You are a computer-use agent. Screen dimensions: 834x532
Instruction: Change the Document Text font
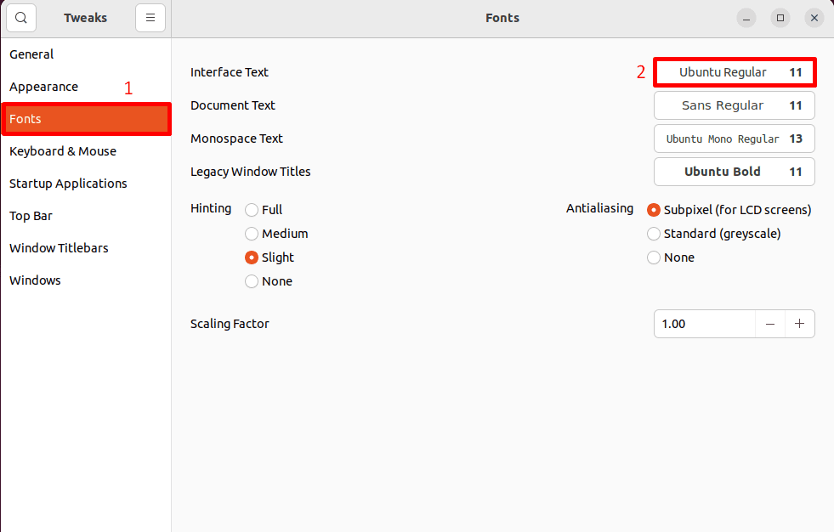735,105
